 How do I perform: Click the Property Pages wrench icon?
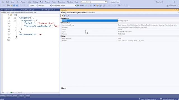point(68,16)
